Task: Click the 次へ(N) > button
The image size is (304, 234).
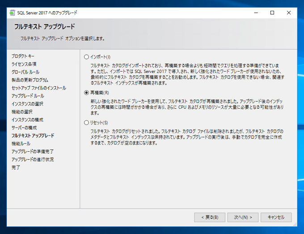Action: pyautogui.click(x=243, y=217)
